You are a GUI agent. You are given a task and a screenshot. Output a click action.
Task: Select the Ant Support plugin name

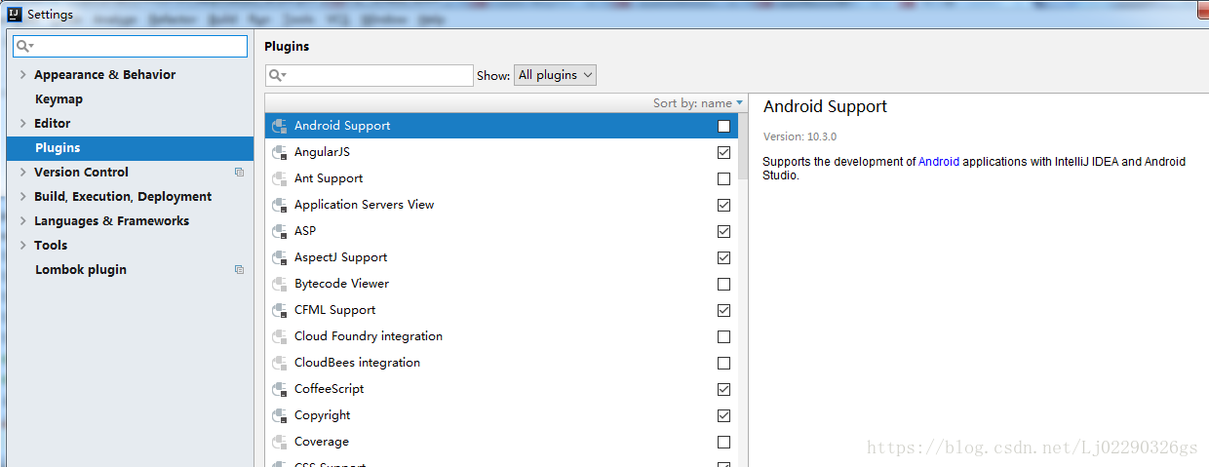(329, 178)
